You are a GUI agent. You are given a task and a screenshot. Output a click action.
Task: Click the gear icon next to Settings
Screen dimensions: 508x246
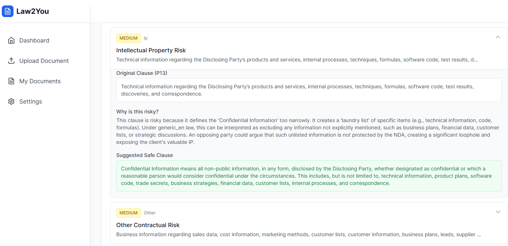(x=11, y=101)
